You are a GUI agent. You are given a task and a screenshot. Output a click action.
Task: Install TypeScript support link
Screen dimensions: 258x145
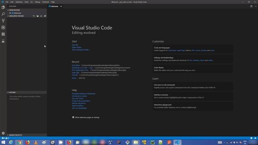click(181, 50)
